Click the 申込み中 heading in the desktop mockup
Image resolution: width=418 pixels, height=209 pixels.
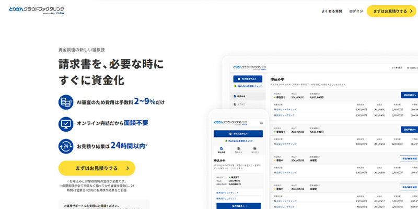click(277, 79)
